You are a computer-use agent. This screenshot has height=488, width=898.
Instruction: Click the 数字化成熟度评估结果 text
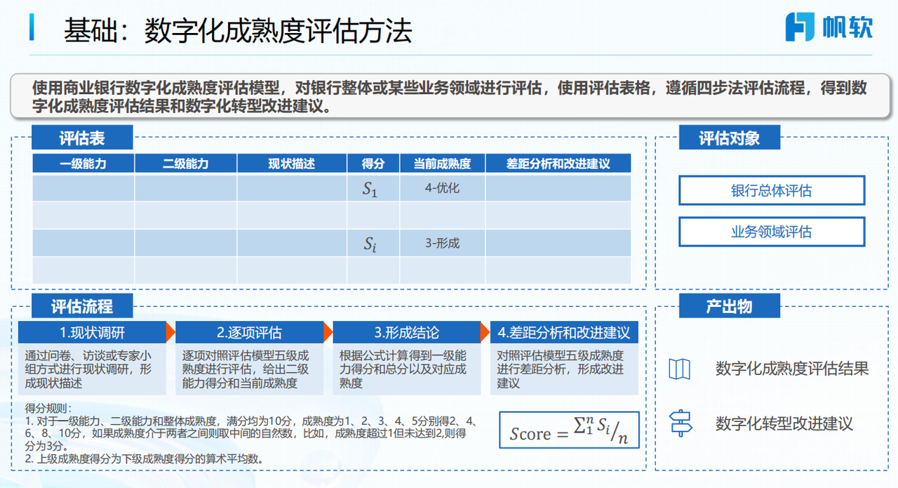tap(792, 369)
